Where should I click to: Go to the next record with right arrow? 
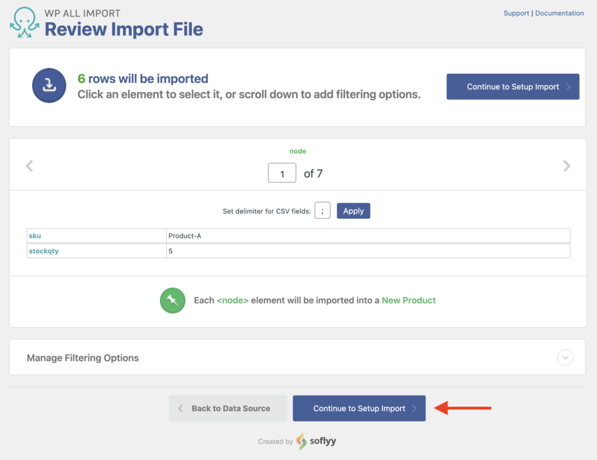(566, 166)
